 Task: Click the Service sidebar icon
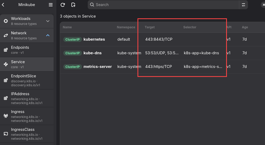pos(6,64)
